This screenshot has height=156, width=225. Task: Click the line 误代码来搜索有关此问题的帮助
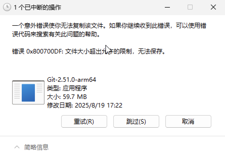point(56,34)
